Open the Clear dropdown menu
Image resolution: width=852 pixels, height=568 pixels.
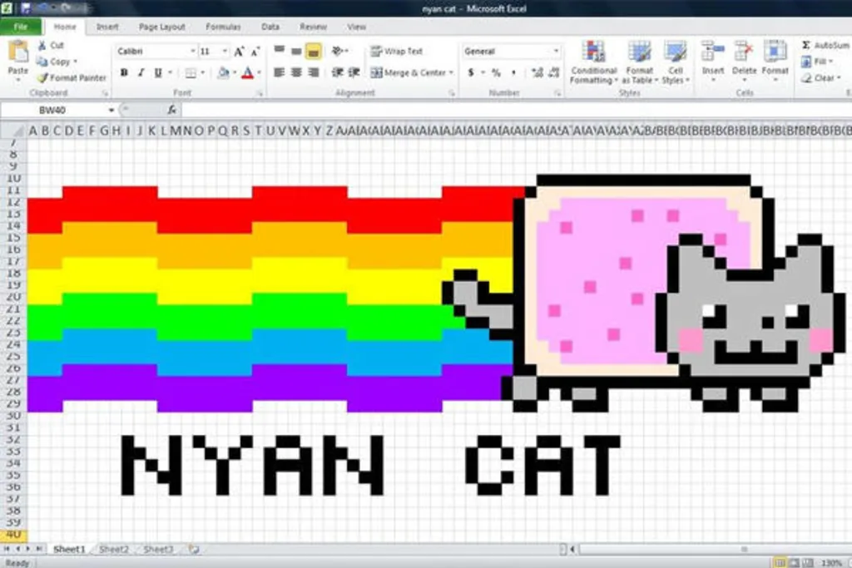pyautogui.click(x=821, y=78)
